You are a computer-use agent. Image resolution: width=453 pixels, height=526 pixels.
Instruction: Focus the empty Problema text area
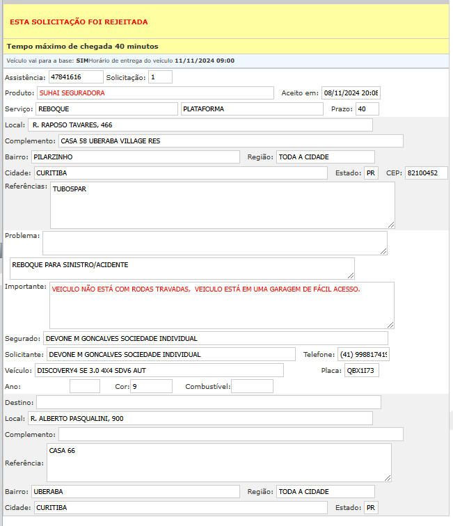pos(214,243)
